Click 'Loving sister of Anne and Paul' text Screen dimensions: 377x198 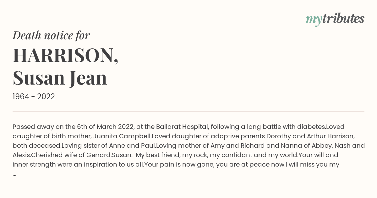(x=108, y=146)
